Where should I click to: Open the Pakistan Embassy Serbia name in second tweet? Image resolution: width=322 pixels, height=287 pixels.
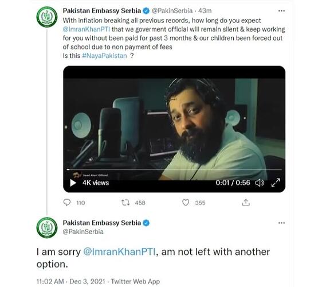pyautogui.click(x=102, y=223)
